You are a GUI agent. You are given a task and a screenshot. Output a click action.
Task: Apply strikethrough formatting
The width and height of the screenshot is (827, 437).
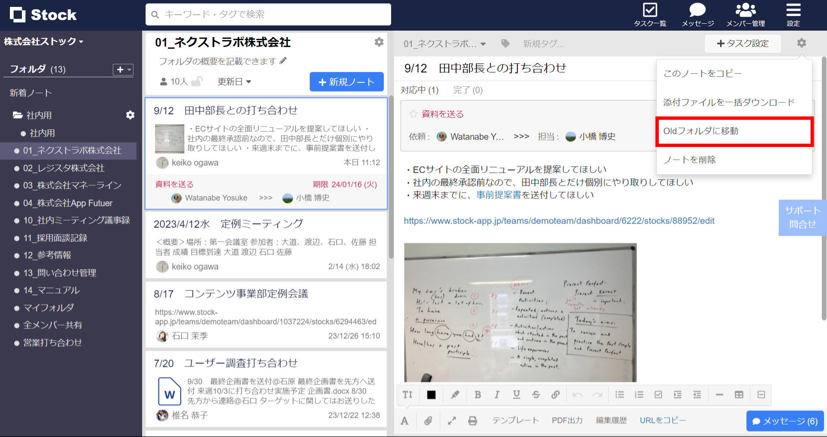pyautogui.click(x=536, y=394)
